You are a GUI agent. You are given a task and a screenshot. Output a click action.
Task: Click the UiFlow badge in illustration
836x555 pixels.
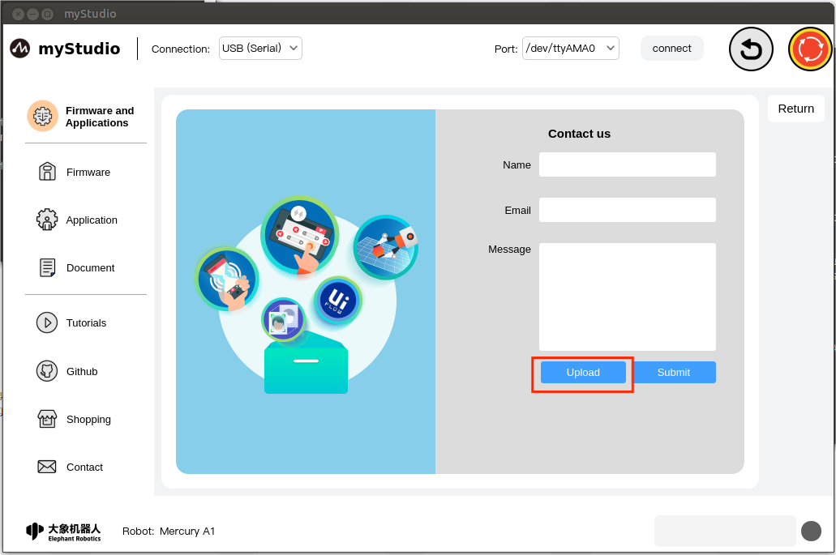tap(338, 301)
